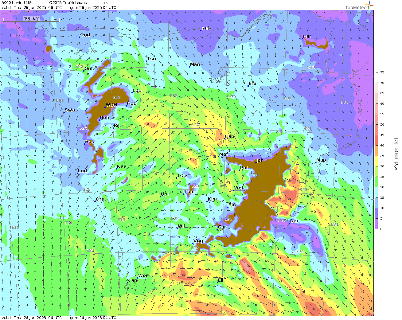Click the 'Thu 00' label in header
Image resolution: width=402 pixels, height=320 pixels.
point(109,3)
